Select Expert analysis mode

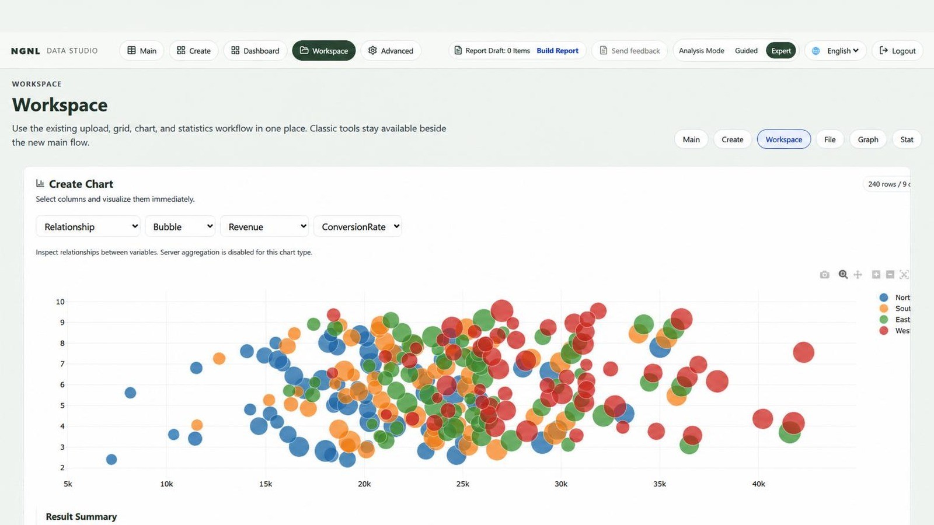point(780,51)
